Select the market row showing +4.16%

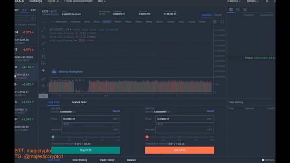(26, 72)
